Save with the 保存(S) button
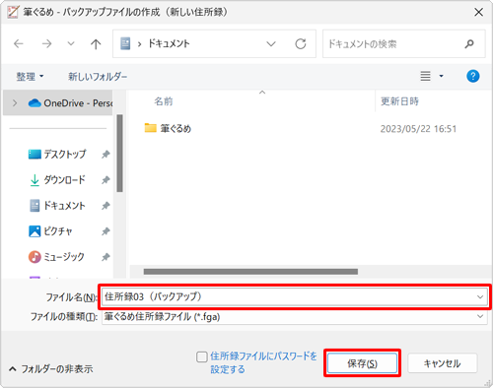This screenshot has height=388, width=493. 362,363
